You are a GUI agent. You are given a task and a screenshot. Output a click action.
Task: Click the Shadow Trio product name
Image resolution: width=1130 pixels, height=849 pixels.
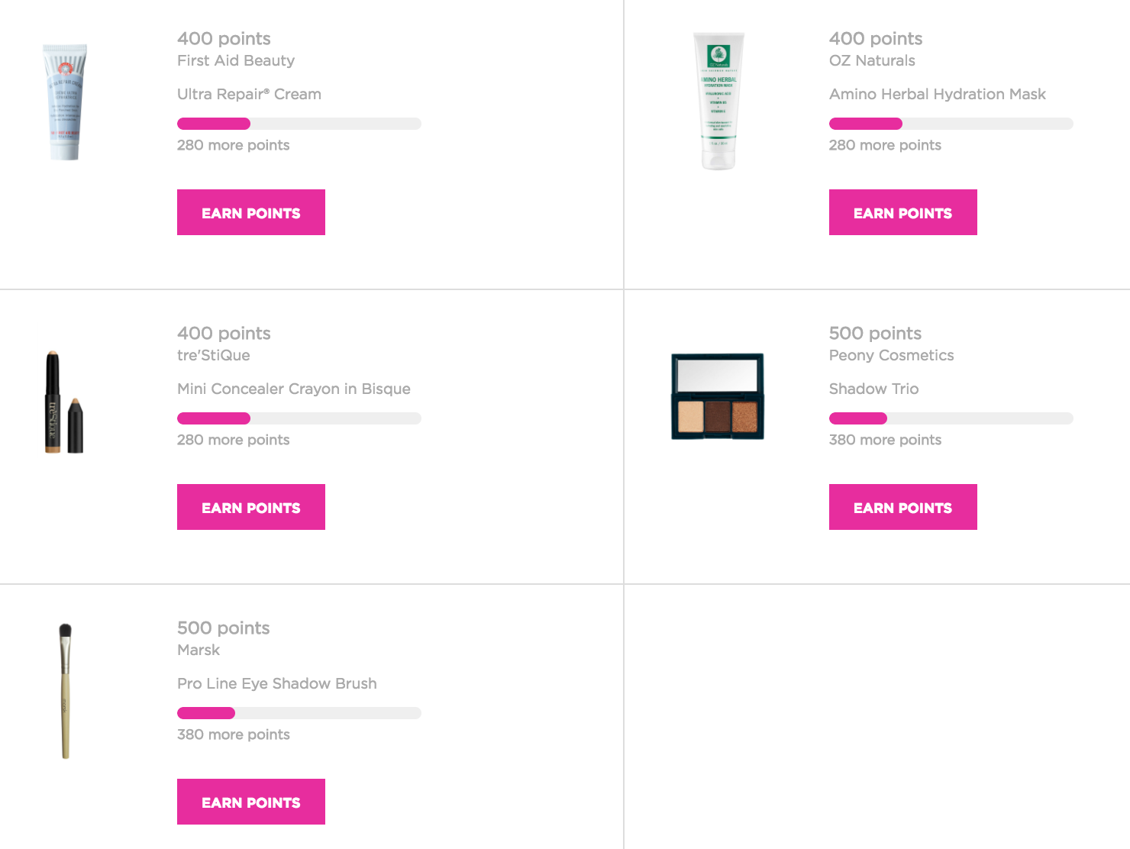[874, 389]
